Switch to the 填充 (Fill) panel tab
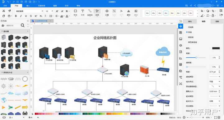Image resolution: width=224 pixels, height=120 pixels. (x=190, y=21)
